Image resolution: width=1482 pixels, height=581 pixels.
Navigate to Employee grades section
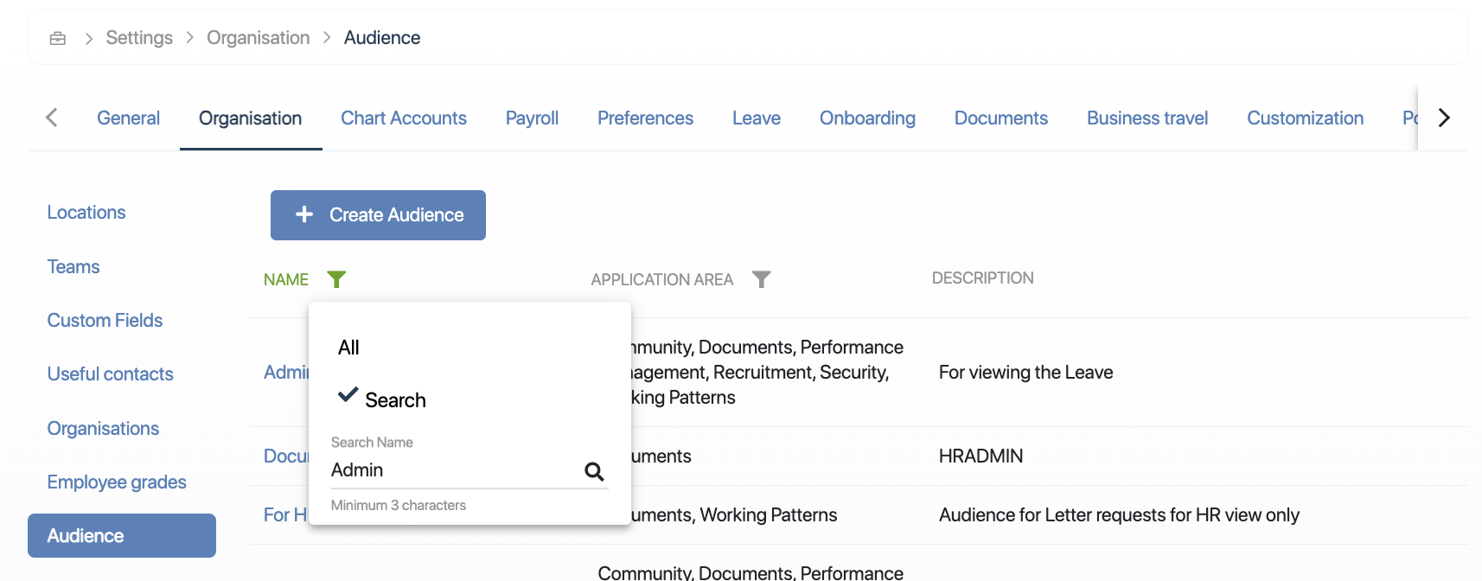click(x=117, y=482)
